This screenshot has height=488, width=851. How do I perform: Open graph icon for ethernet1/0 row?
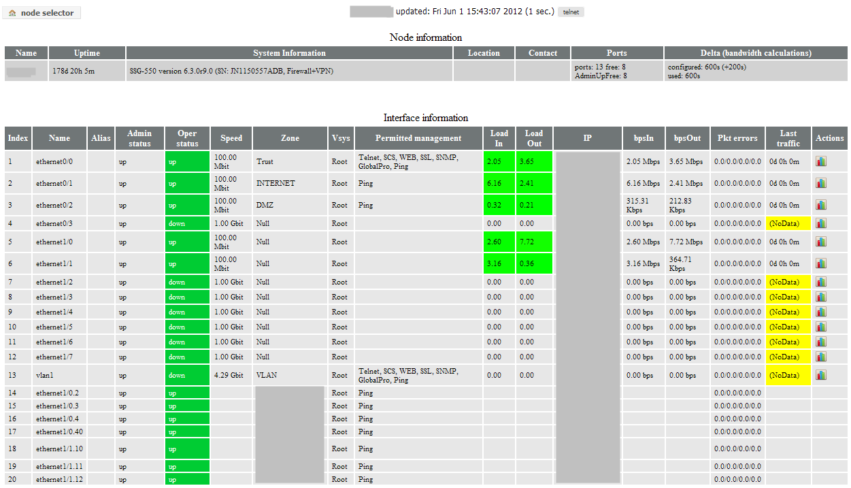(821, 242)
